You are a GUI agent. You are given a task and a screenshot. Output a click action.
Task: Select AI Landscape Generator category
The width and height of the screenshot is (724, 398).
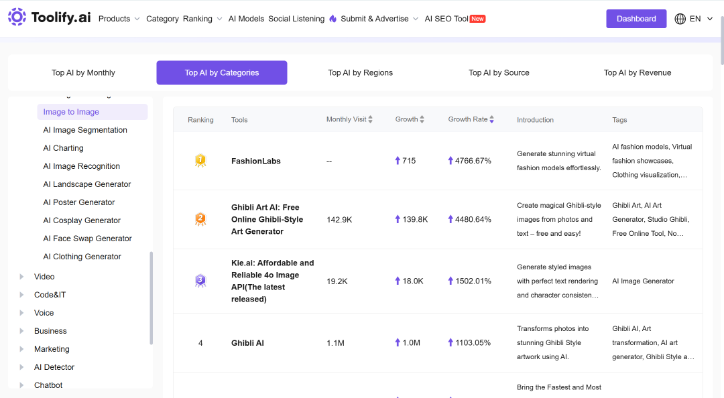(x=86, y=184)
